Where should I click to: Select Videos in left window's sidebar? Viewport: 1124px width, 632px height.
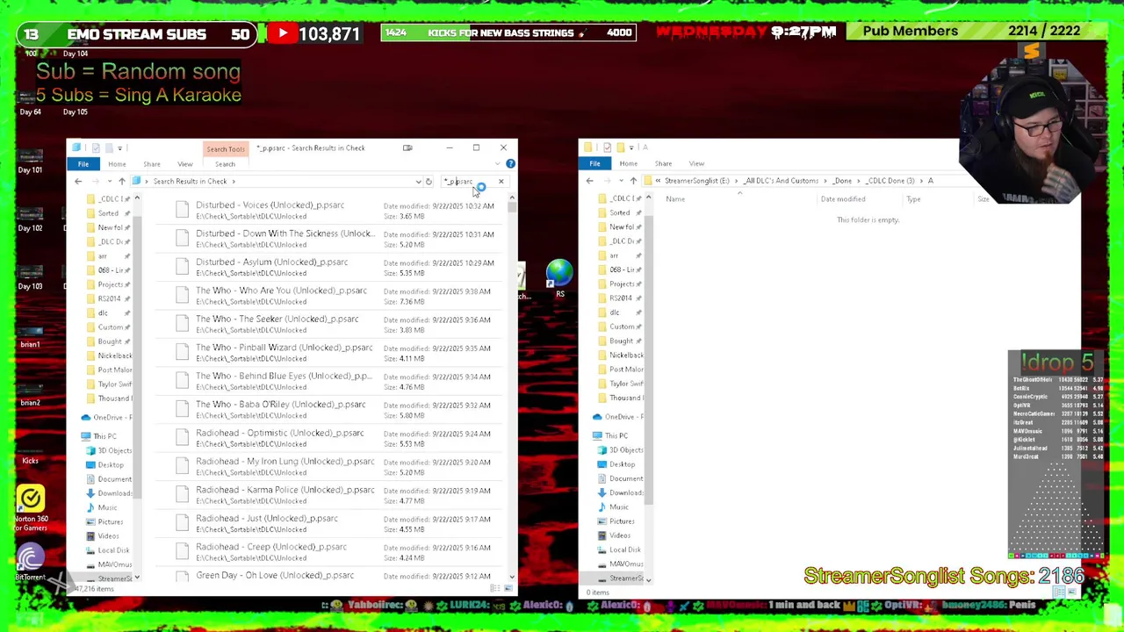pos(102,535)
